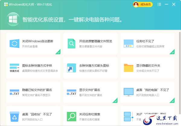
Task: Click the 更方便查看文件内容 description
Action: [91, 46]
